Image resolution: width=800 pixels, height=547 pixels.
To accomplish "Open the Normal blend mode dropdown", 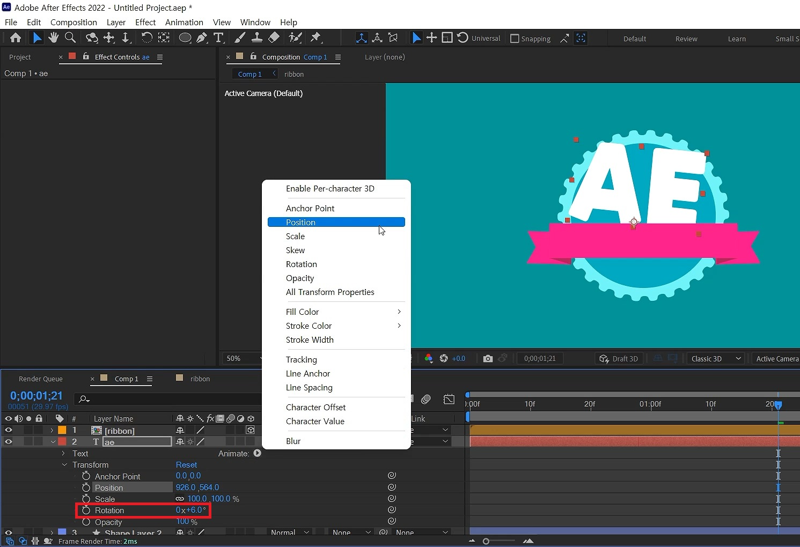I will tap(290, 533).
